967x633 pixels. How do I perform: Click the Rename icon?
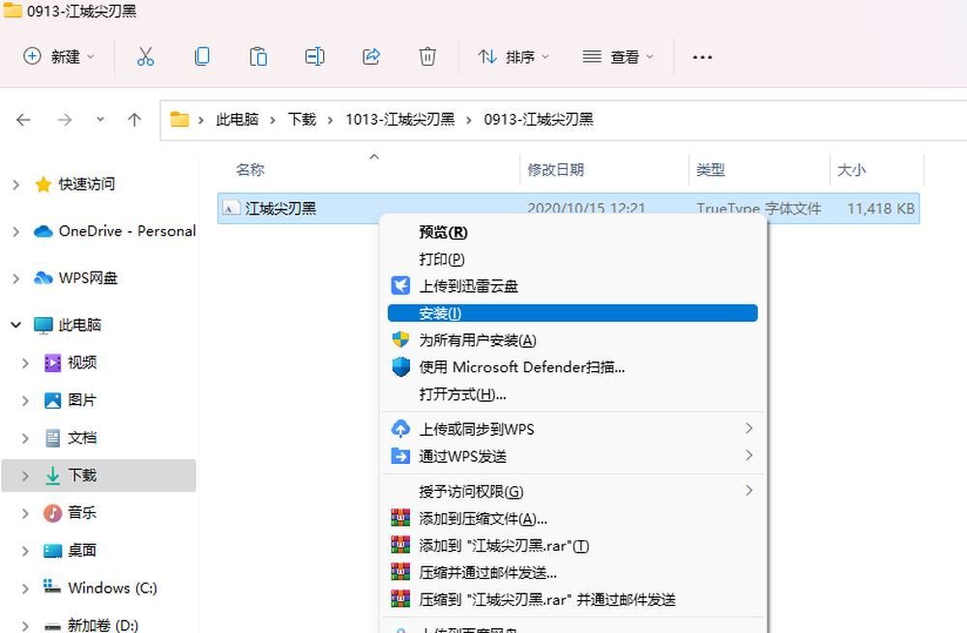coord(314,56)
